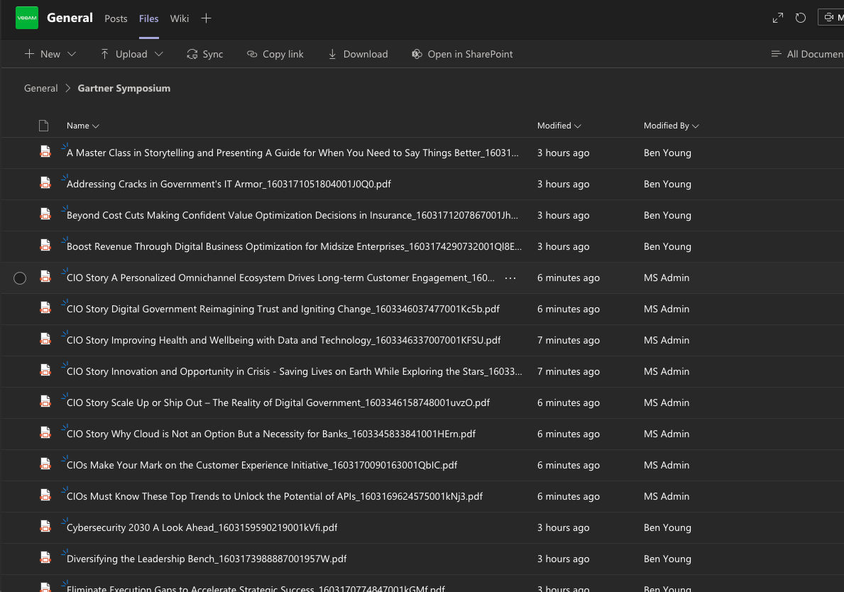The width and height of the screenshot is (844, 592).
Task: Open CIO Story Improving Health and Wellbeing PDF
Action: tap(284, 340)
